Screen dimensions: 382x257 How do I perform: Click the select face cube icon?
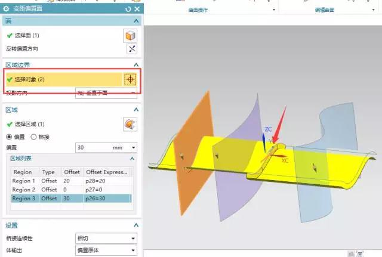(130, 35)
